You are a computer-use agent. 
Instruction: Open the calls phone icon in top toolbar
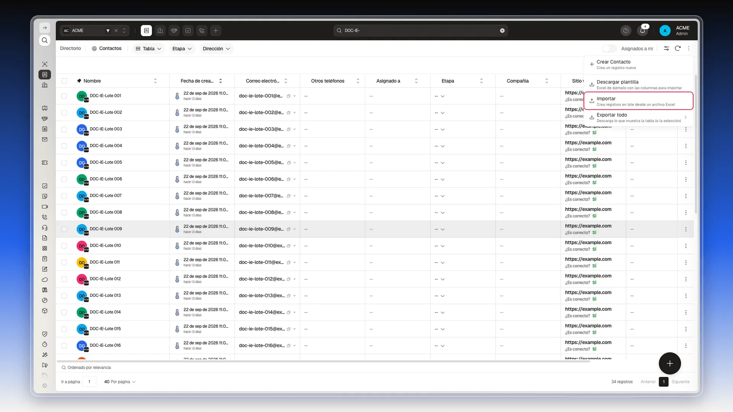202,31
